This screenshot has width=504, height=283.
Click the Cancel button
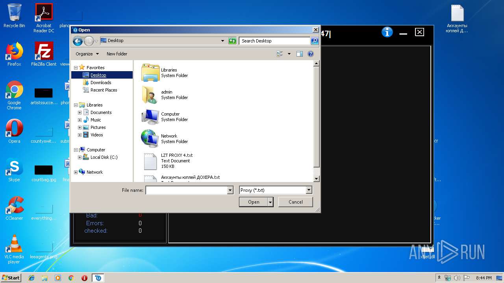tap(296, 202)
